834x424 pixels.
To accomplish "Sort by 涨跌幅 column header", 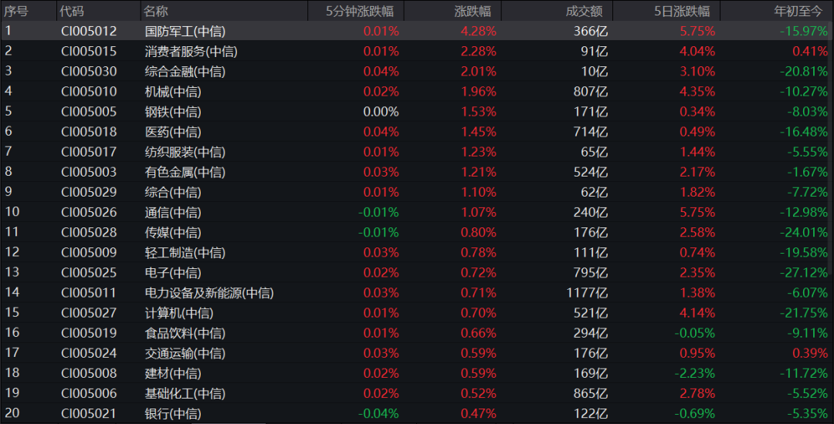I will (473, 11).
